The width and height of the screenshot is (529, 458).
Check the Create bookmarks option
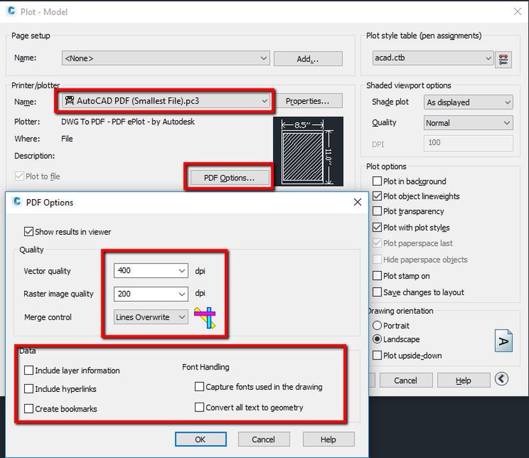(30, 409)
